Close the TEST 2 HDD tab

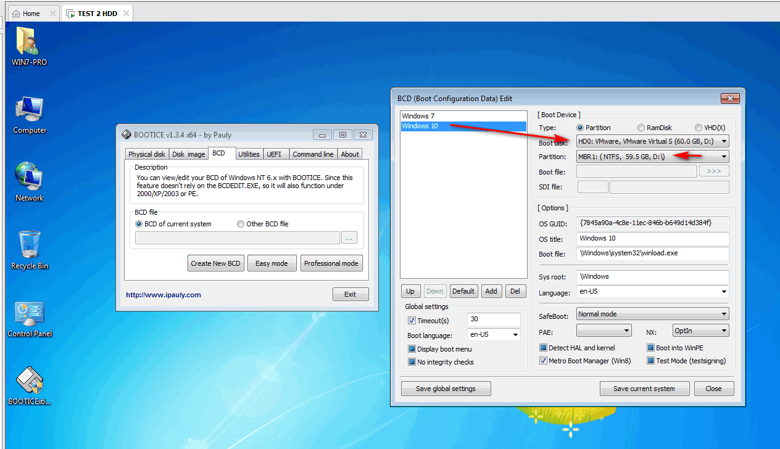click(x=127, y=14)
